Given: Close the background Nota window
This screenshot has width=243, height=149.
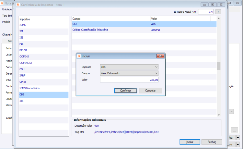Looking at the screenshot, I should [x=237, y=3].
